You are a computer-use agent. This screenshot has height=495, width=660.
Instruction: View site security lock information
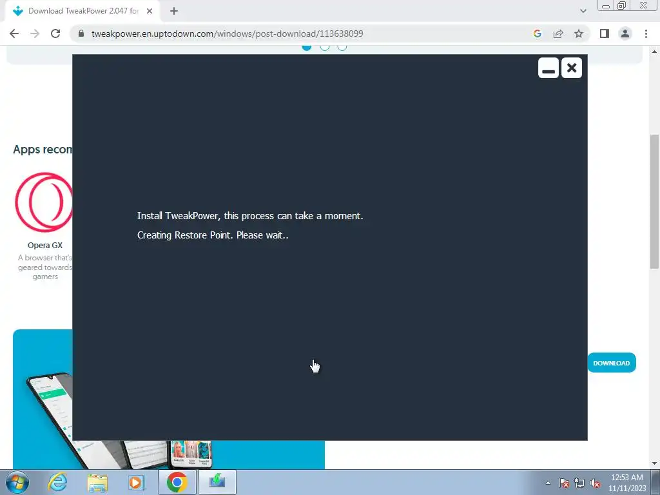[x=81, y=34]
